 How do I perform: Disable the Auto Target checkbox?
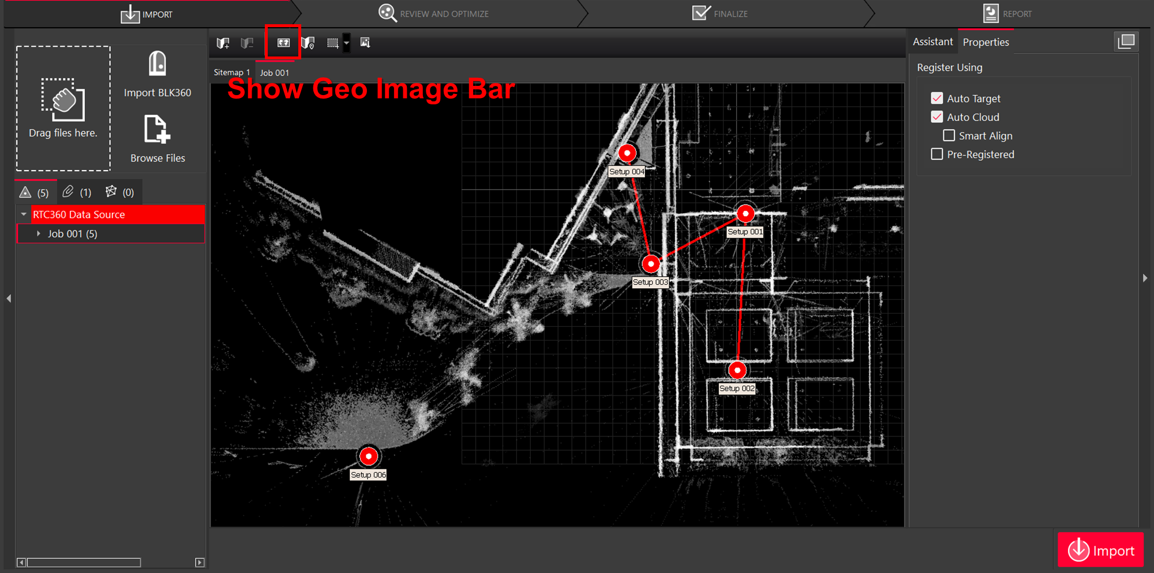[936, 98]
